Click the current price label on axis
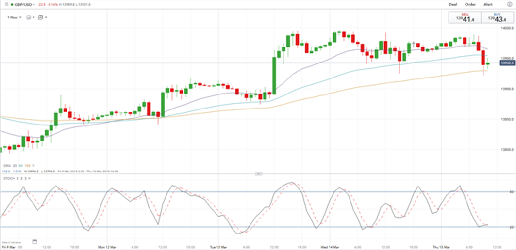516x250 pixels. [x=507, y=63]
